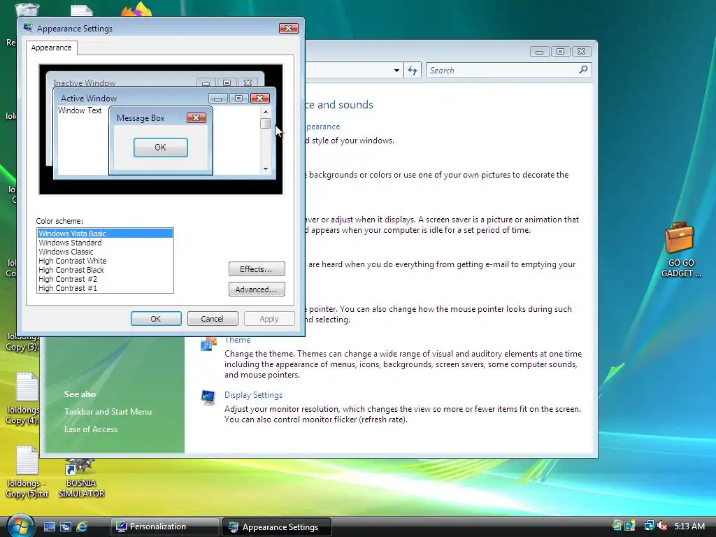716x537 pixels.
Task: Click preview scrollbar down arrow
Action: coord(266,169)
